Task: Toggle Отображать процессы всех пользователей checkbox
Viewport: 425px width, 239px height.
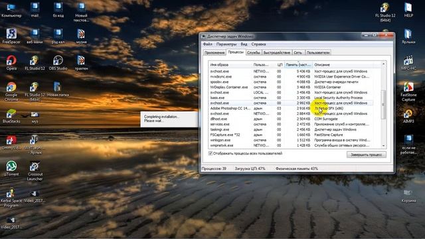Action: coord(211,153)
